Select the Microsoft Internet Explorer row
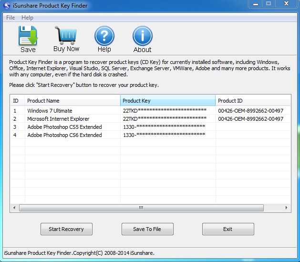The height and width of the screenshot is (262, 300). (x=151, y=119)
